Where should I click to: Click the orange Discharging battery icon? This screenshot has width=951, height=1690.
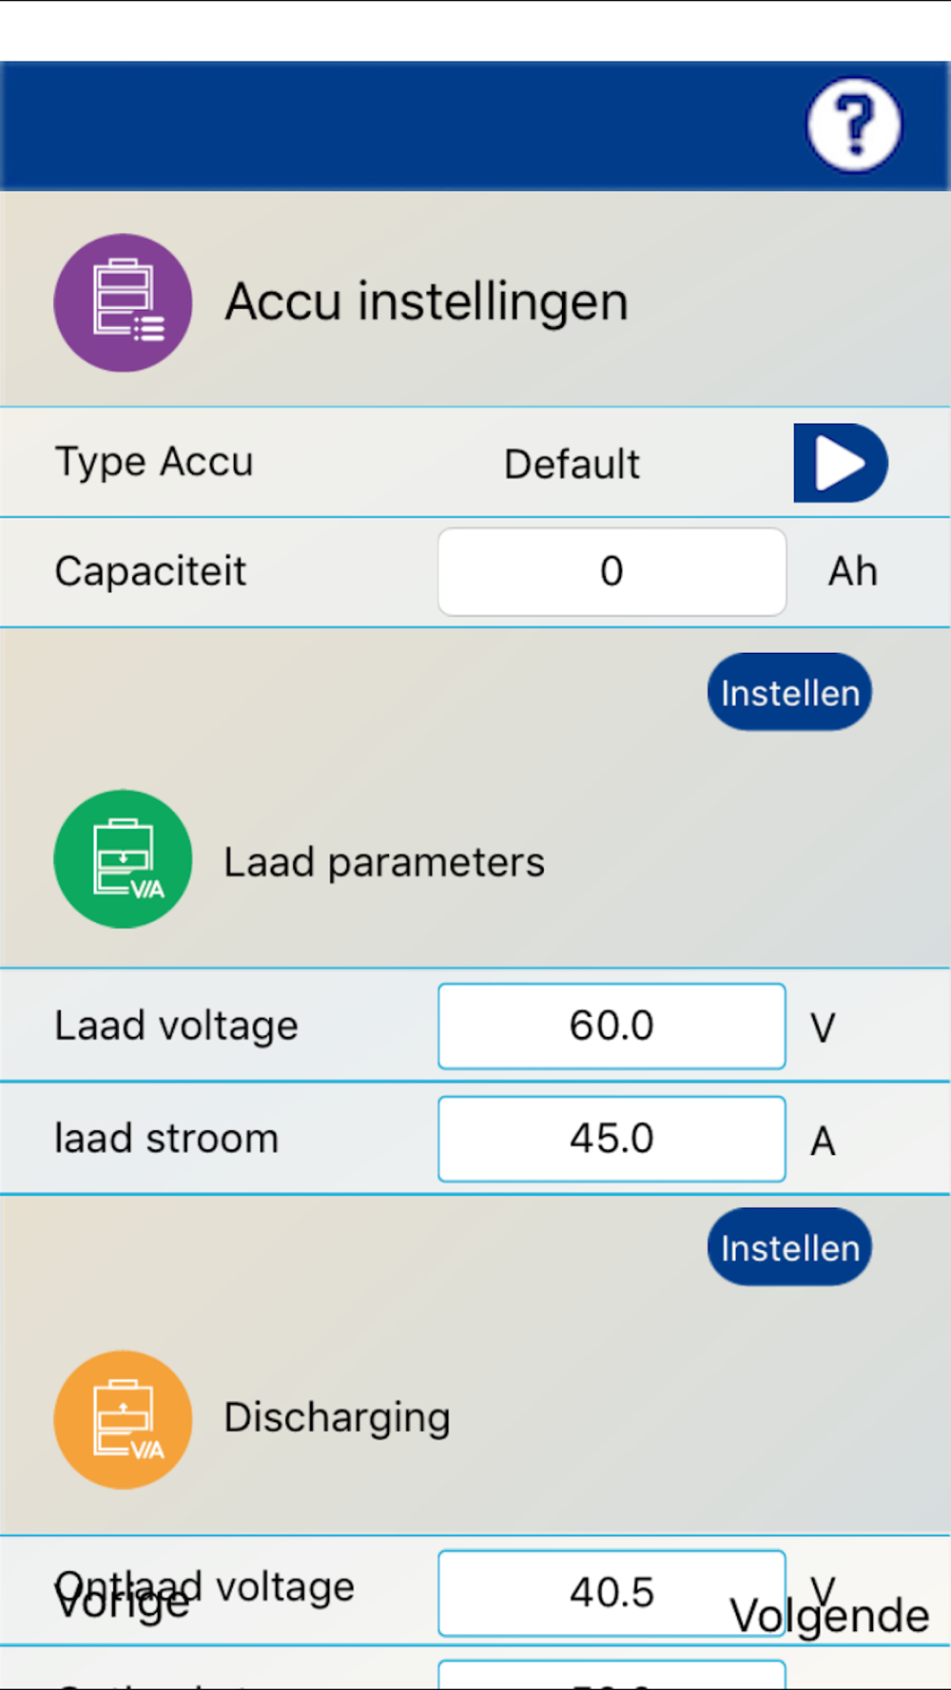(123, 1418)
